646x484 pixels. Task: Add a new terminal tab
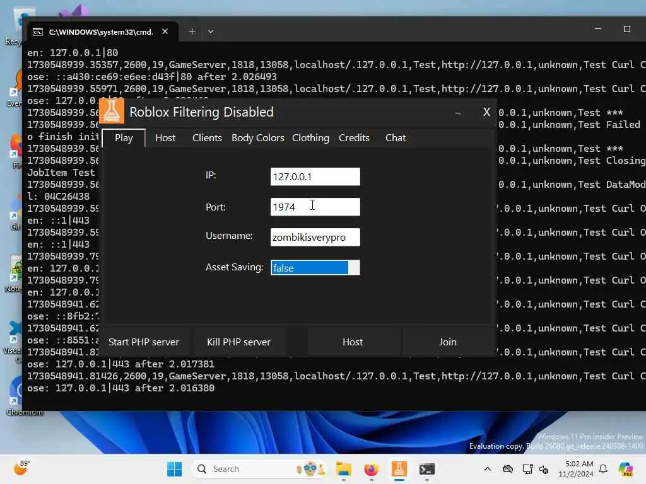click(192, 32)
